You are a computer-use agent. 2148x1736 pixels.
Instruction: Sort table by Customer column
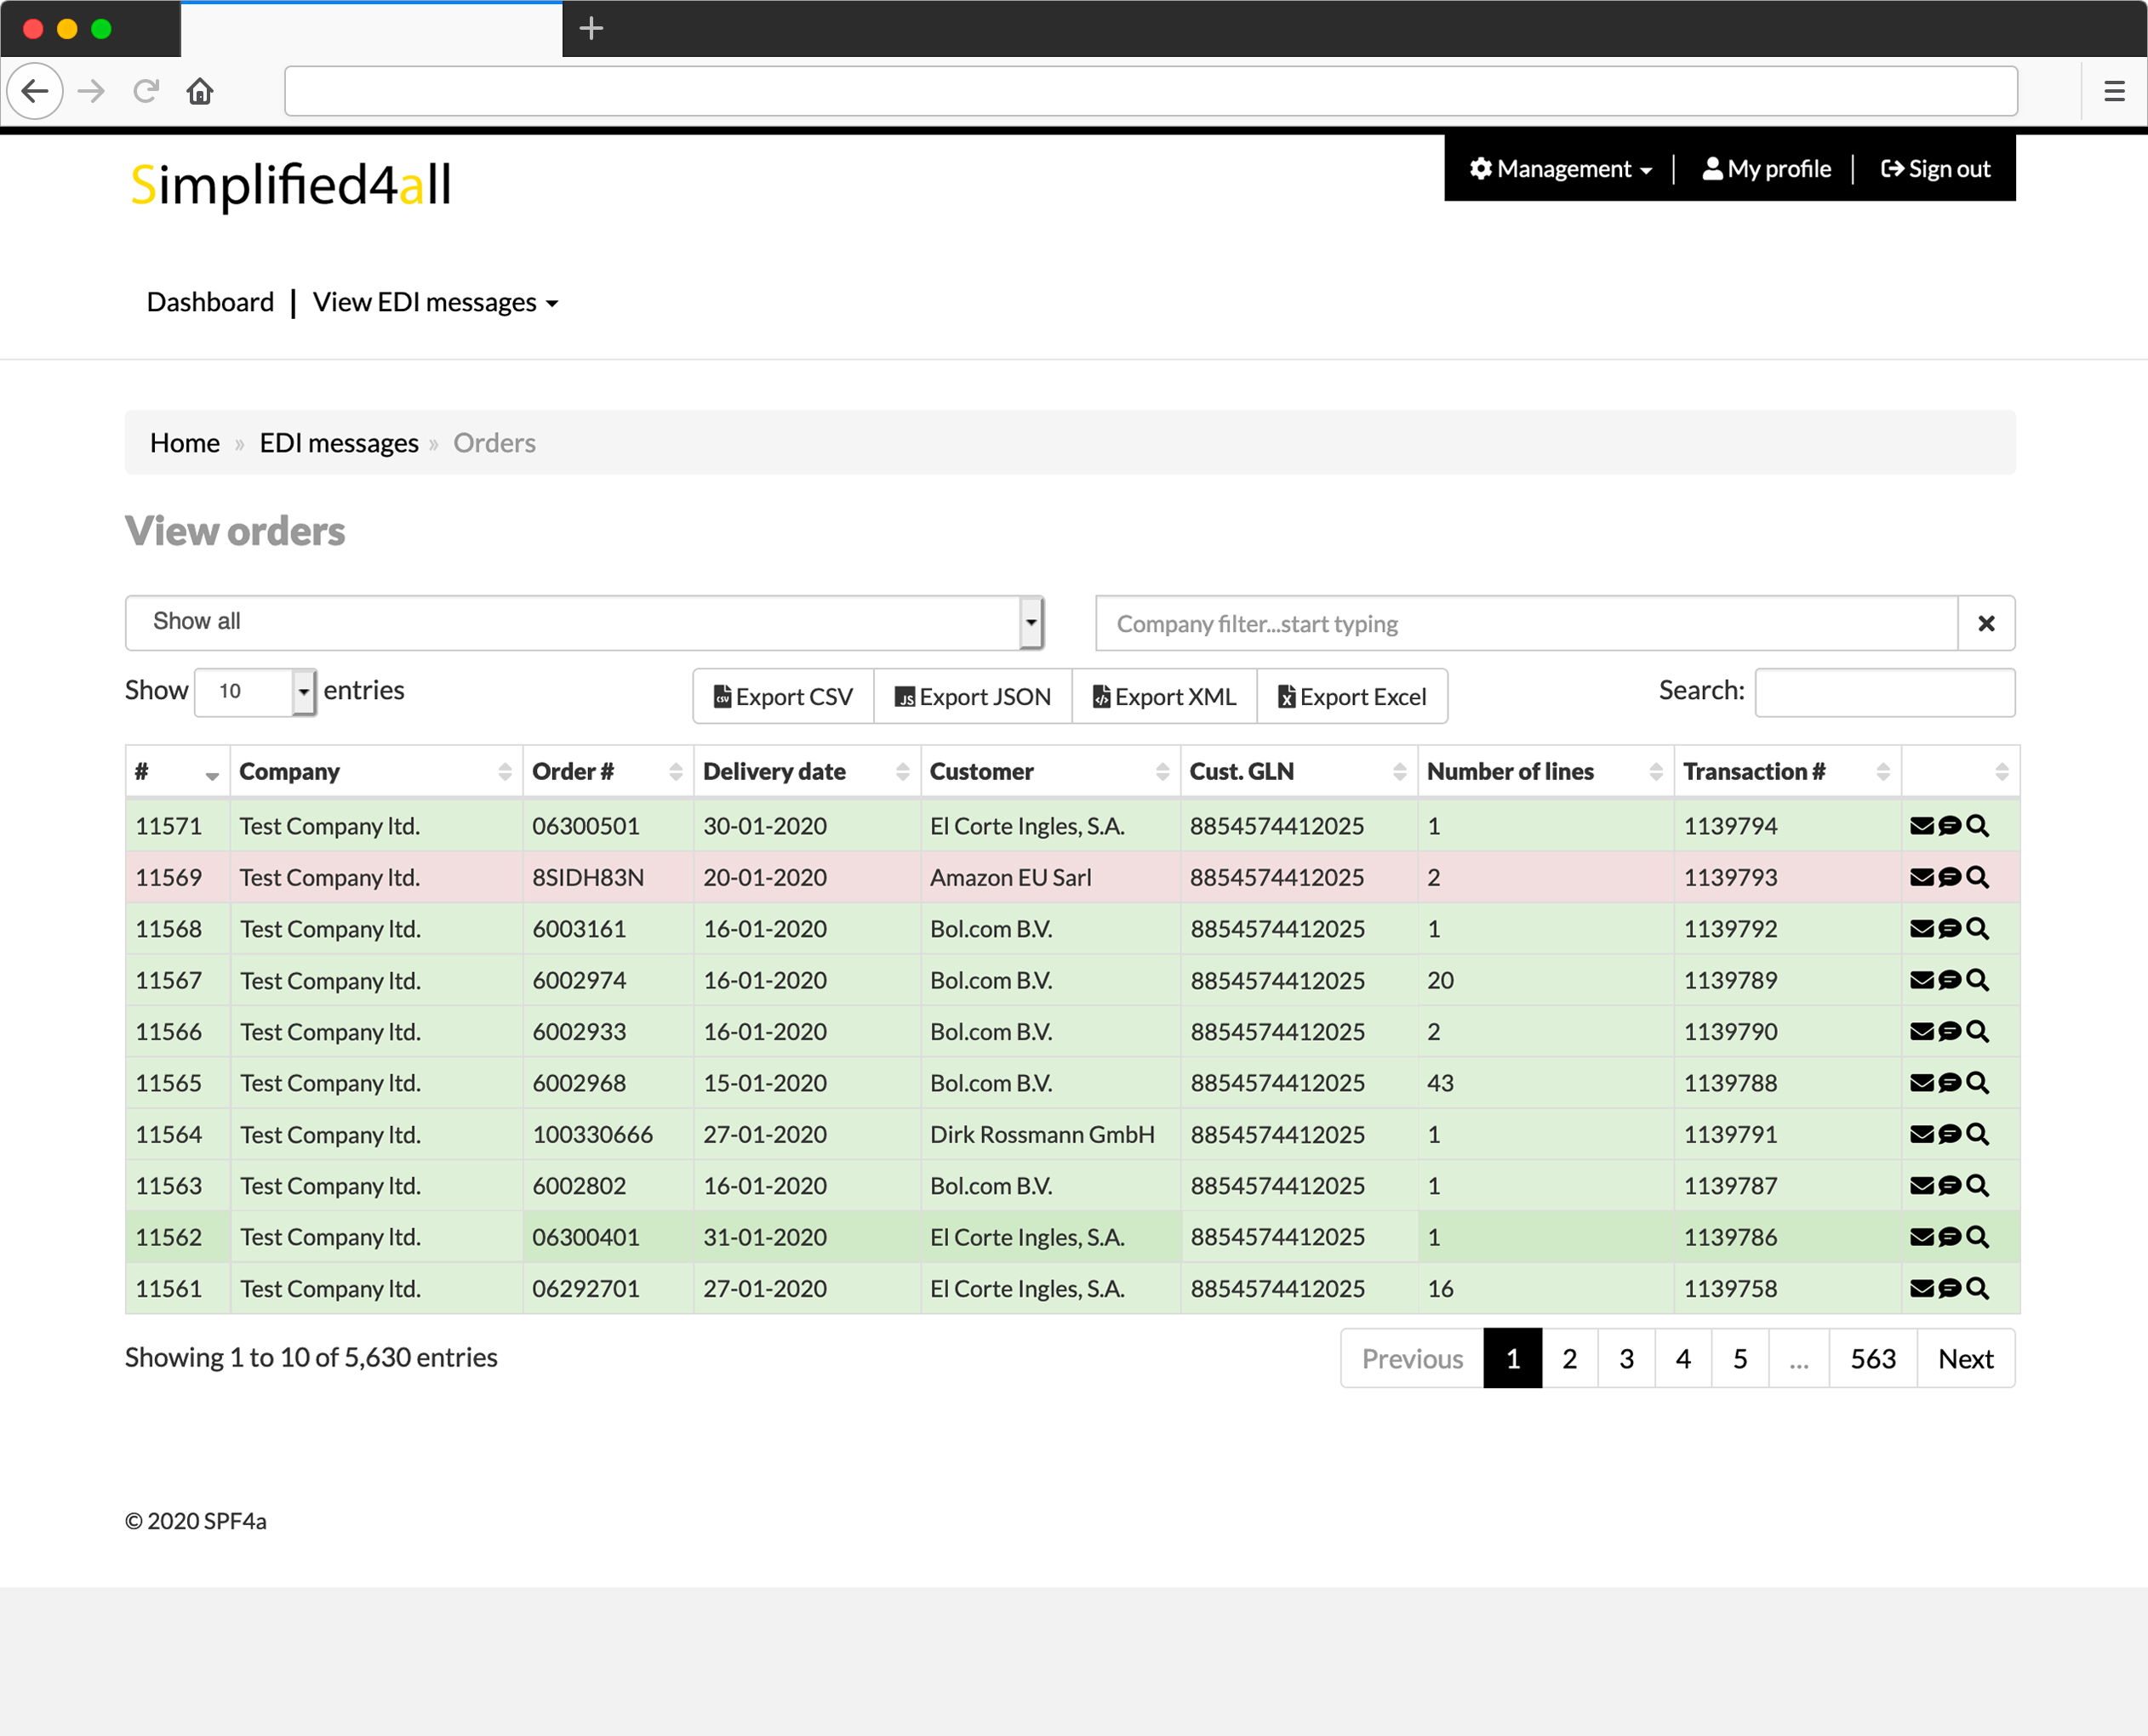click(x=1049, y=771)
